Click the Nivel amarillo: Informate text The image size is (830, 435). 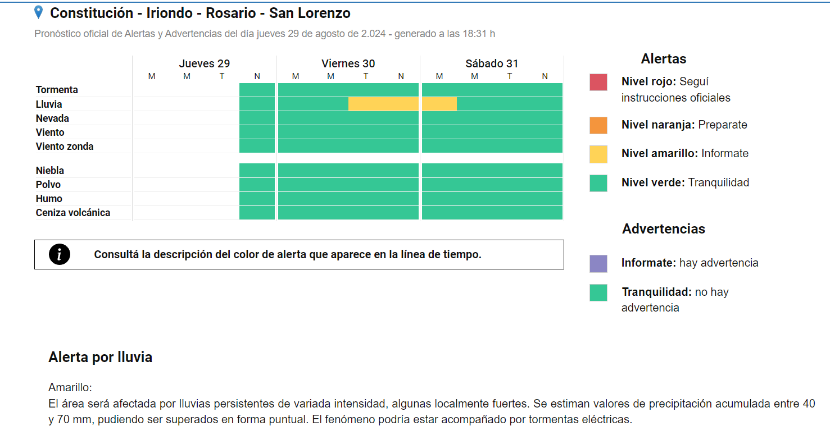point(685,154)
